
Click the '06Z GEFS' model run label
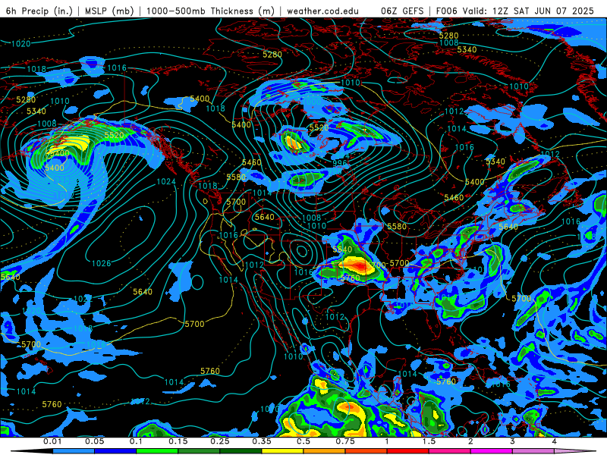click(403, 11)
